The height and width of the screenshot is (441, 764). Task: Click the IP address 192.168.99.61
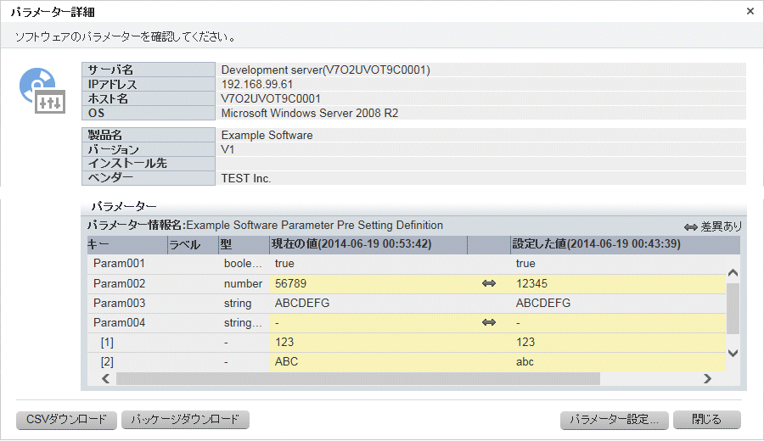coord(256,84)
